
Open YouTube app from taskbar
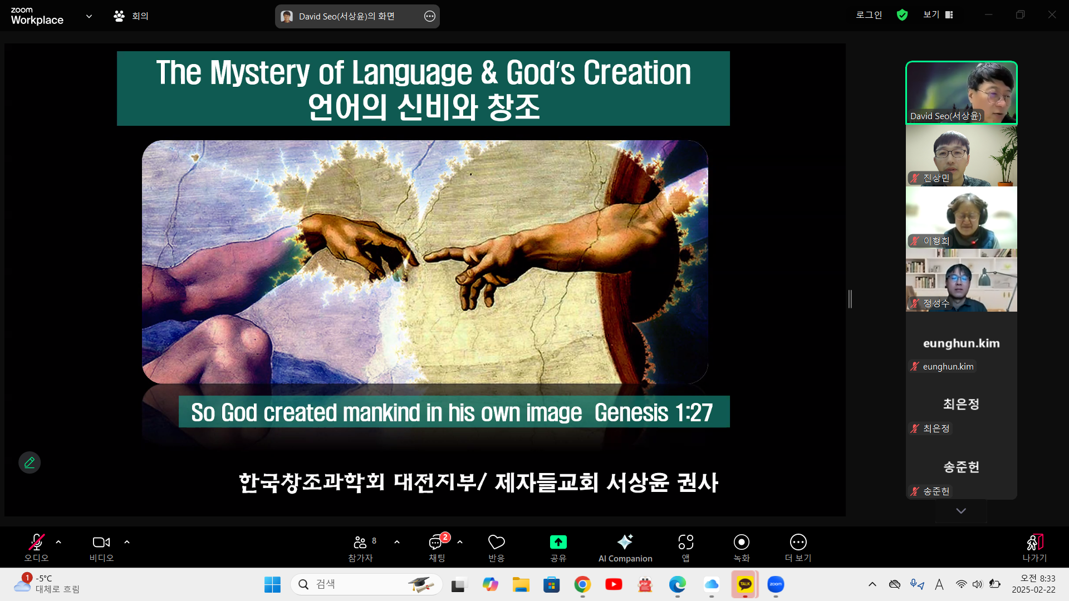(614, 584)
